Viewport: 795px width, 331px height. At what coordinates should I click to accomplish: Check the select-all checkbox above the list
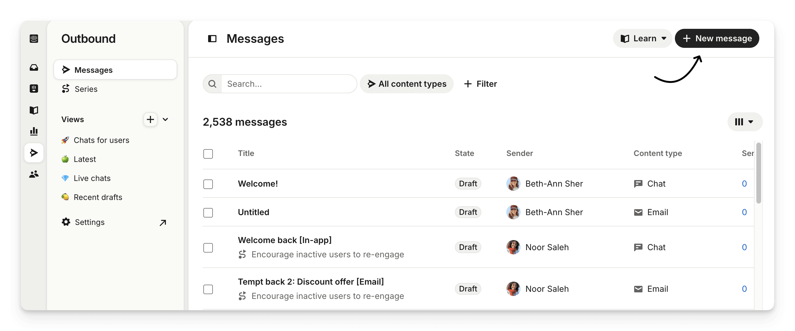point(208,154)
